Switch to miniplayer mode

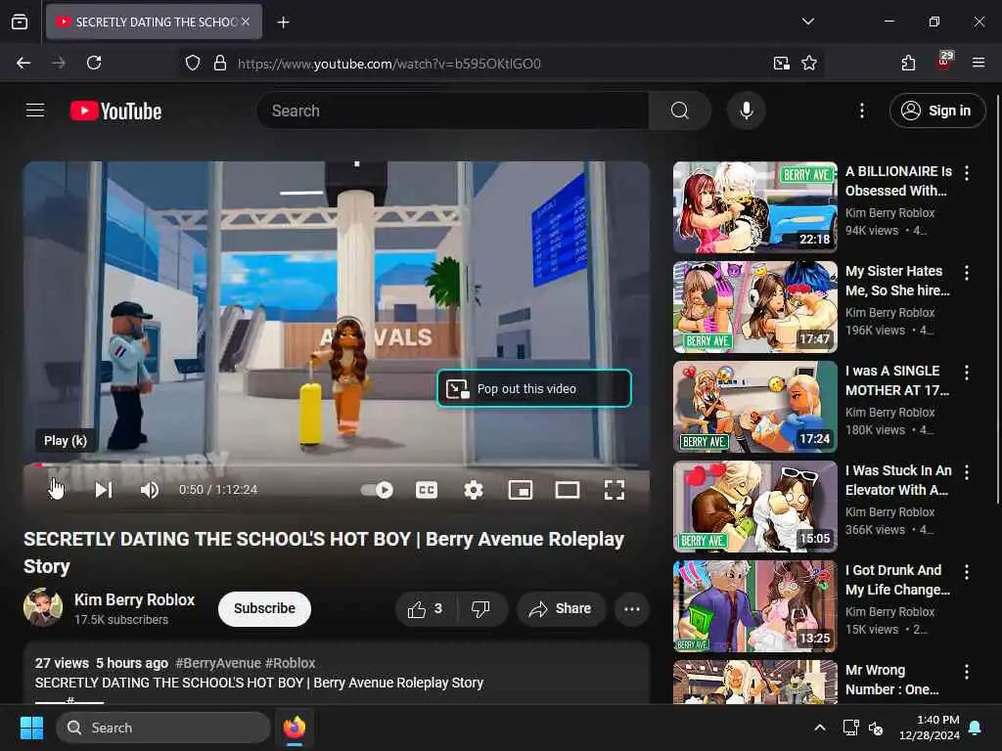521,490
